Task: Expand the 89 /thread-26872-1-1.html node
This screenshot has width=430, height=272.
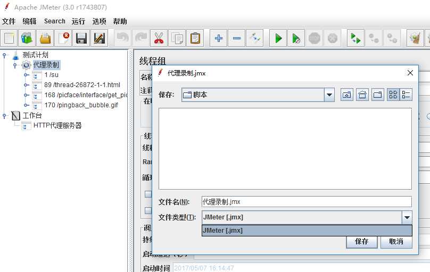Action: coord(26,85)
